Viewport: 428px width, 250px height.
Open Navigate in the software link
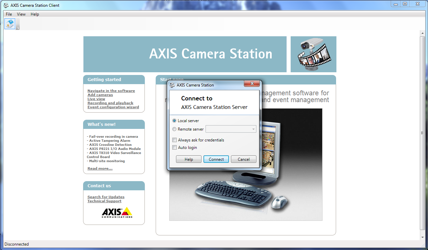click(111, 91)
